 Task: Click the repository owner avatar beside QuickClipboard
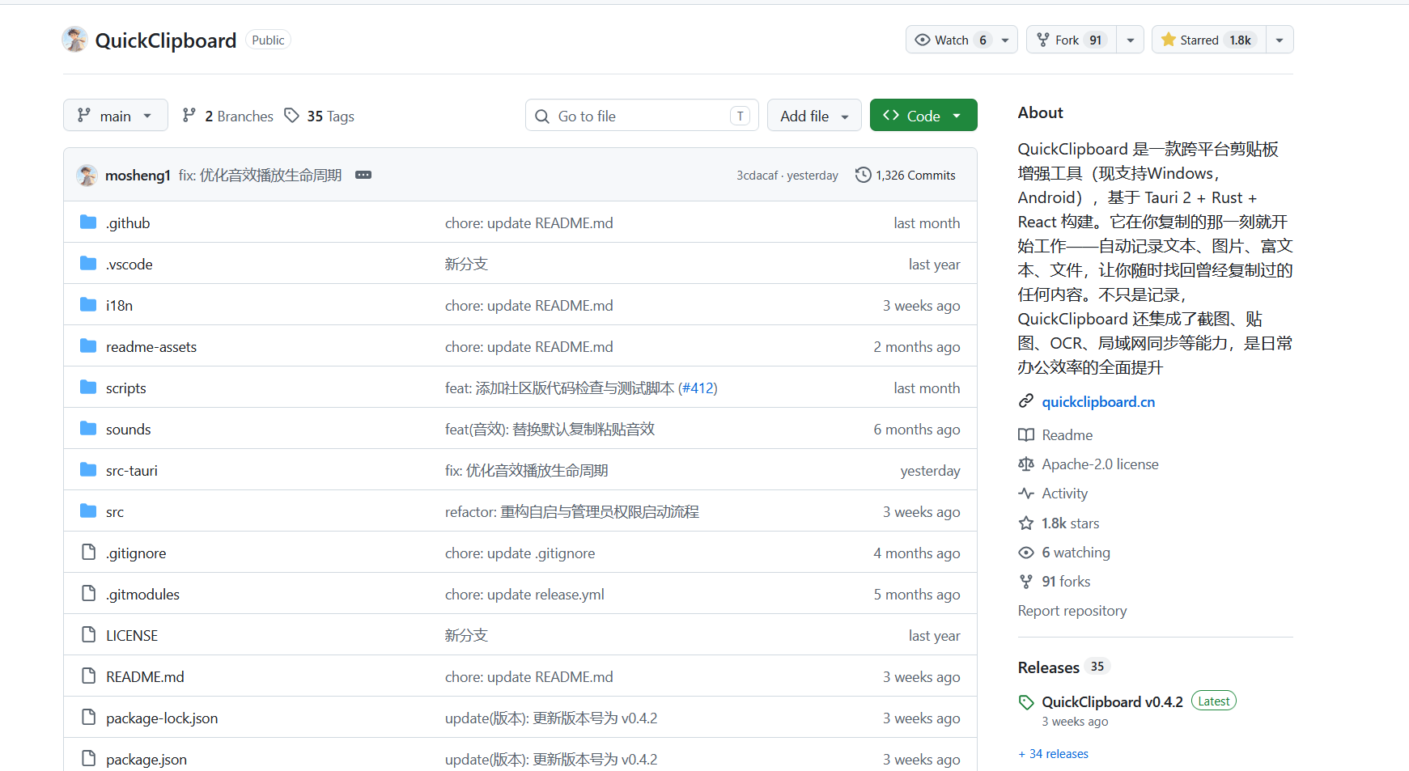[x=75, y=40]
